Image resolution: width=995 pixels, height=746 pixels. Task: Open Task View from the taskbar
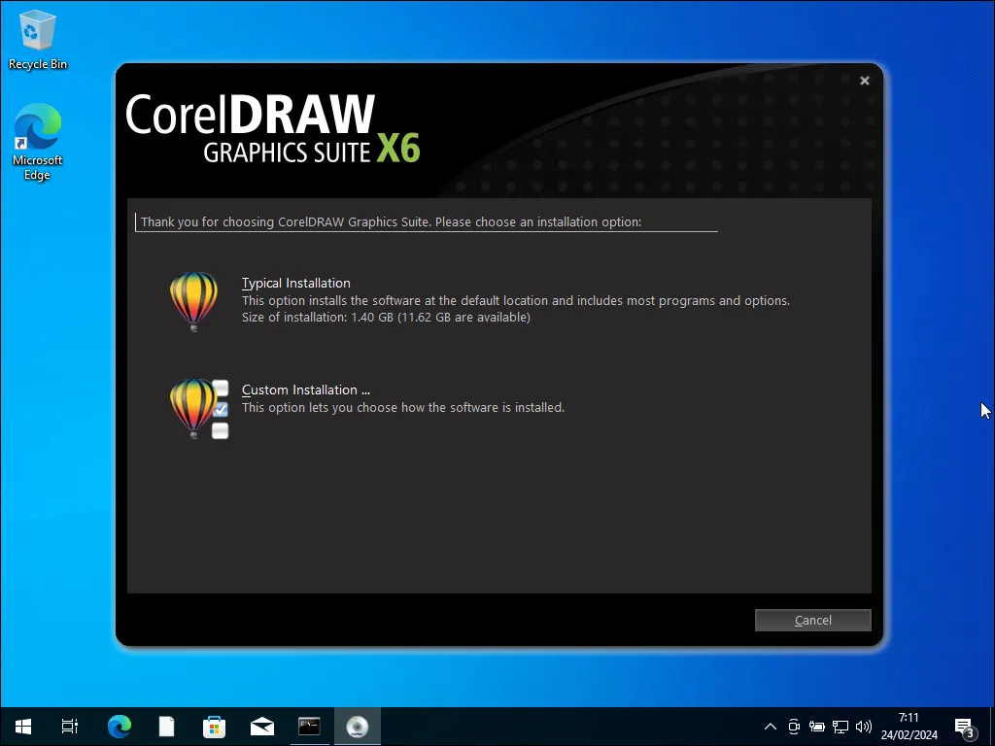(x=69, y=726)
